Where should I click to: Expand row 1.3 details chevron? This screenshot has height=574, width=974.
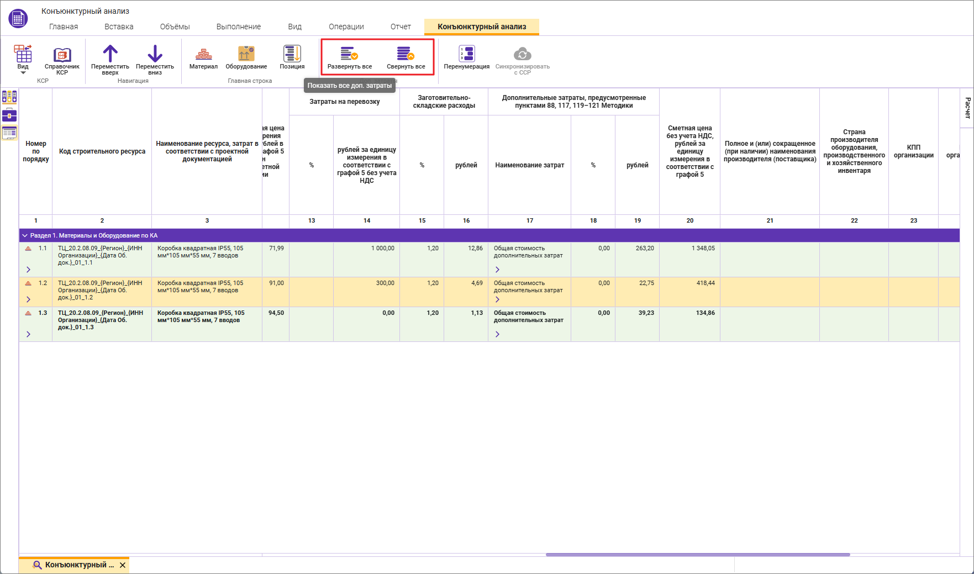[28, 334]
